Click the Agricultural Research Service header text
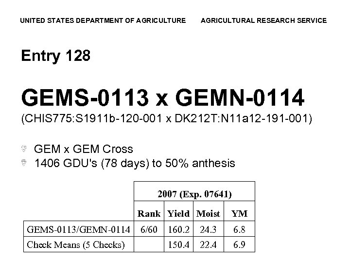This screenshot has height=263, width=350. [x=264, y=20]
